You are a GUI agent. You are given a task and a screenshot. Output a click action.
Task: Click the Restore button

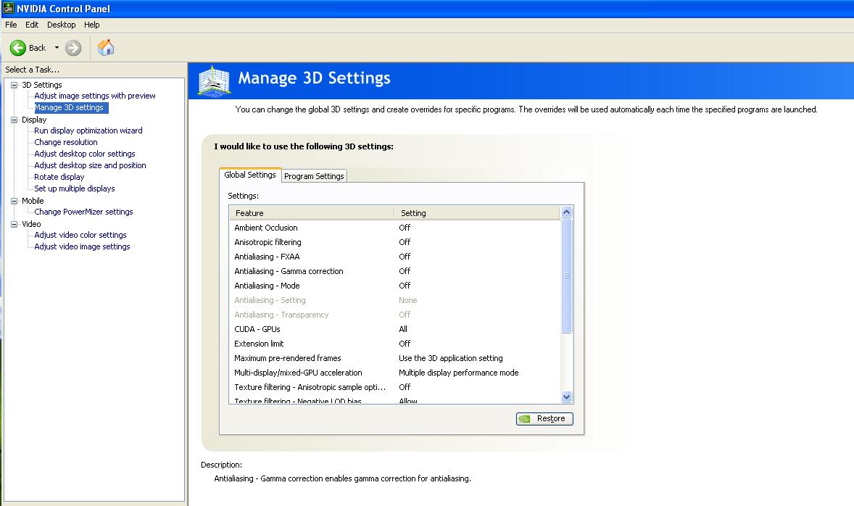544,419
